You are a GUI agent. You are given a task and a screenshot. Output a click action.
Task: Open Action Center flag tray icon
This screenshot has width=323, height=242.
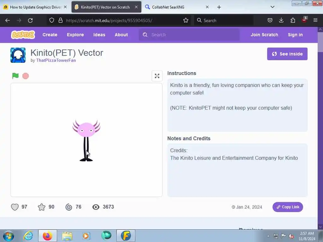[284, 236]
